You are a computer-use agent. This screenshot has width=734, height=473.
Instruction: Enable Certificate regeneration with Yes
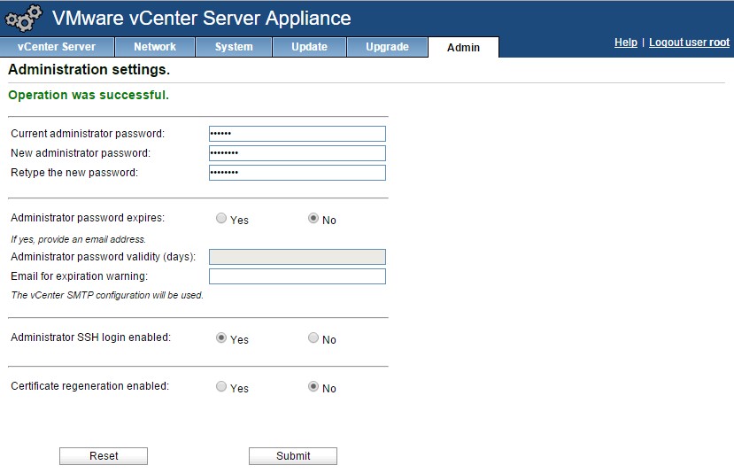tap(221, 386)
